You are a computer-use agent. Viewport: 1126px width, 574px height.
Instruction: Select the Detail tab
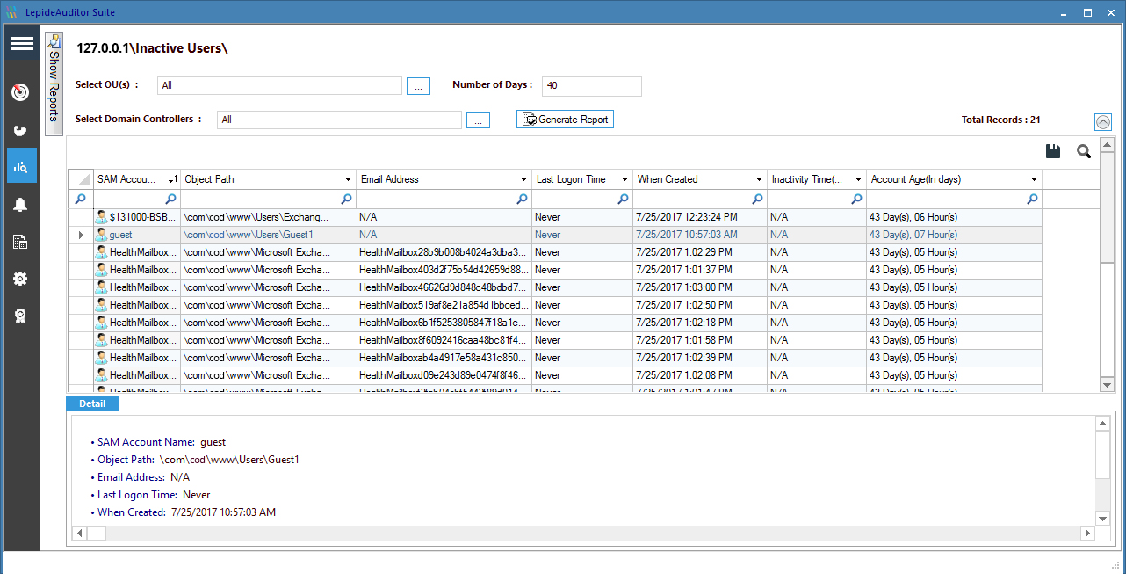coord(92,403)
